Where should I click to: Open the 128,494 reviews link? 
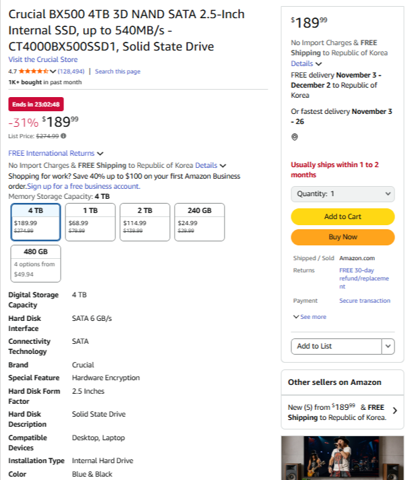click(71, 71)
